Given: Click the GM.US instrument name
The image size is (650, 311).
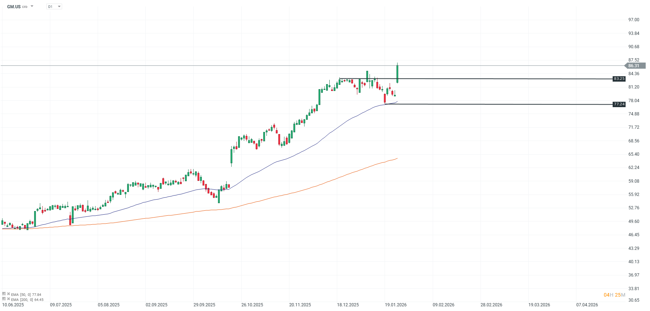Looking at the screenshot, I should [14, 6].
